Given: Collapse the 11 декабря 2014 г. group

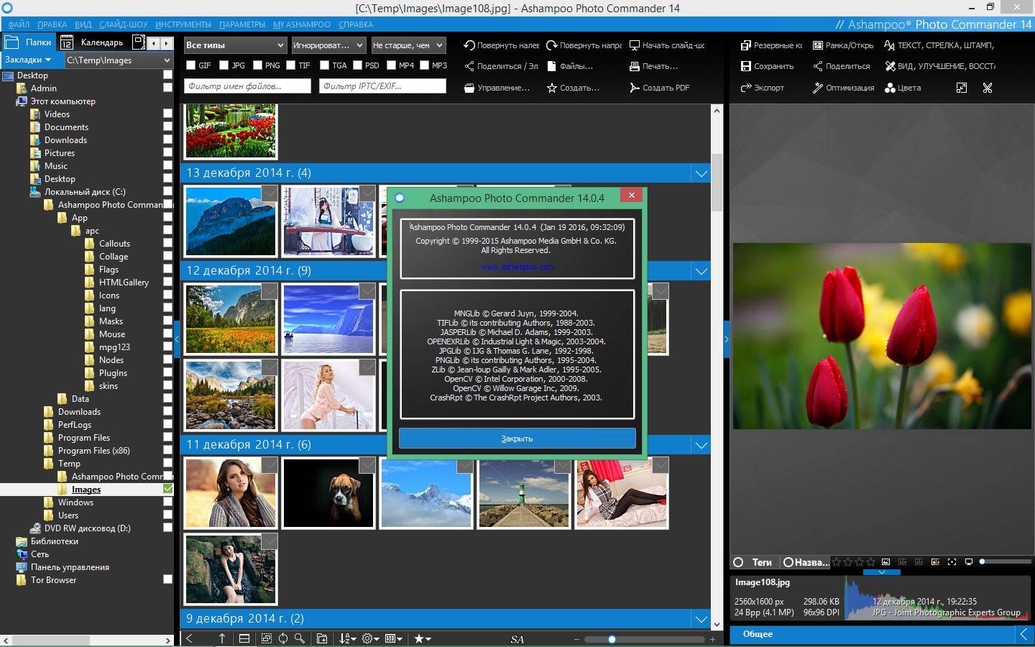Looking at the screenshot, I should [701, 445].
